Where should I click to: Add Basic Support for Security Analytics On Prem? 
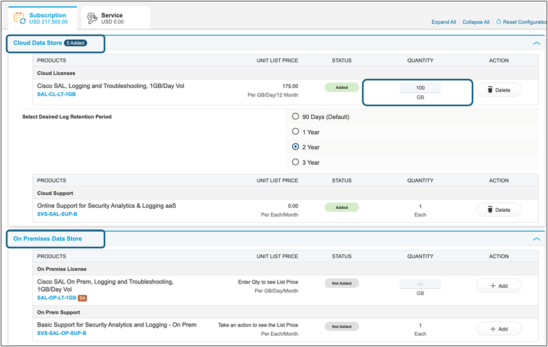point(499,329)
